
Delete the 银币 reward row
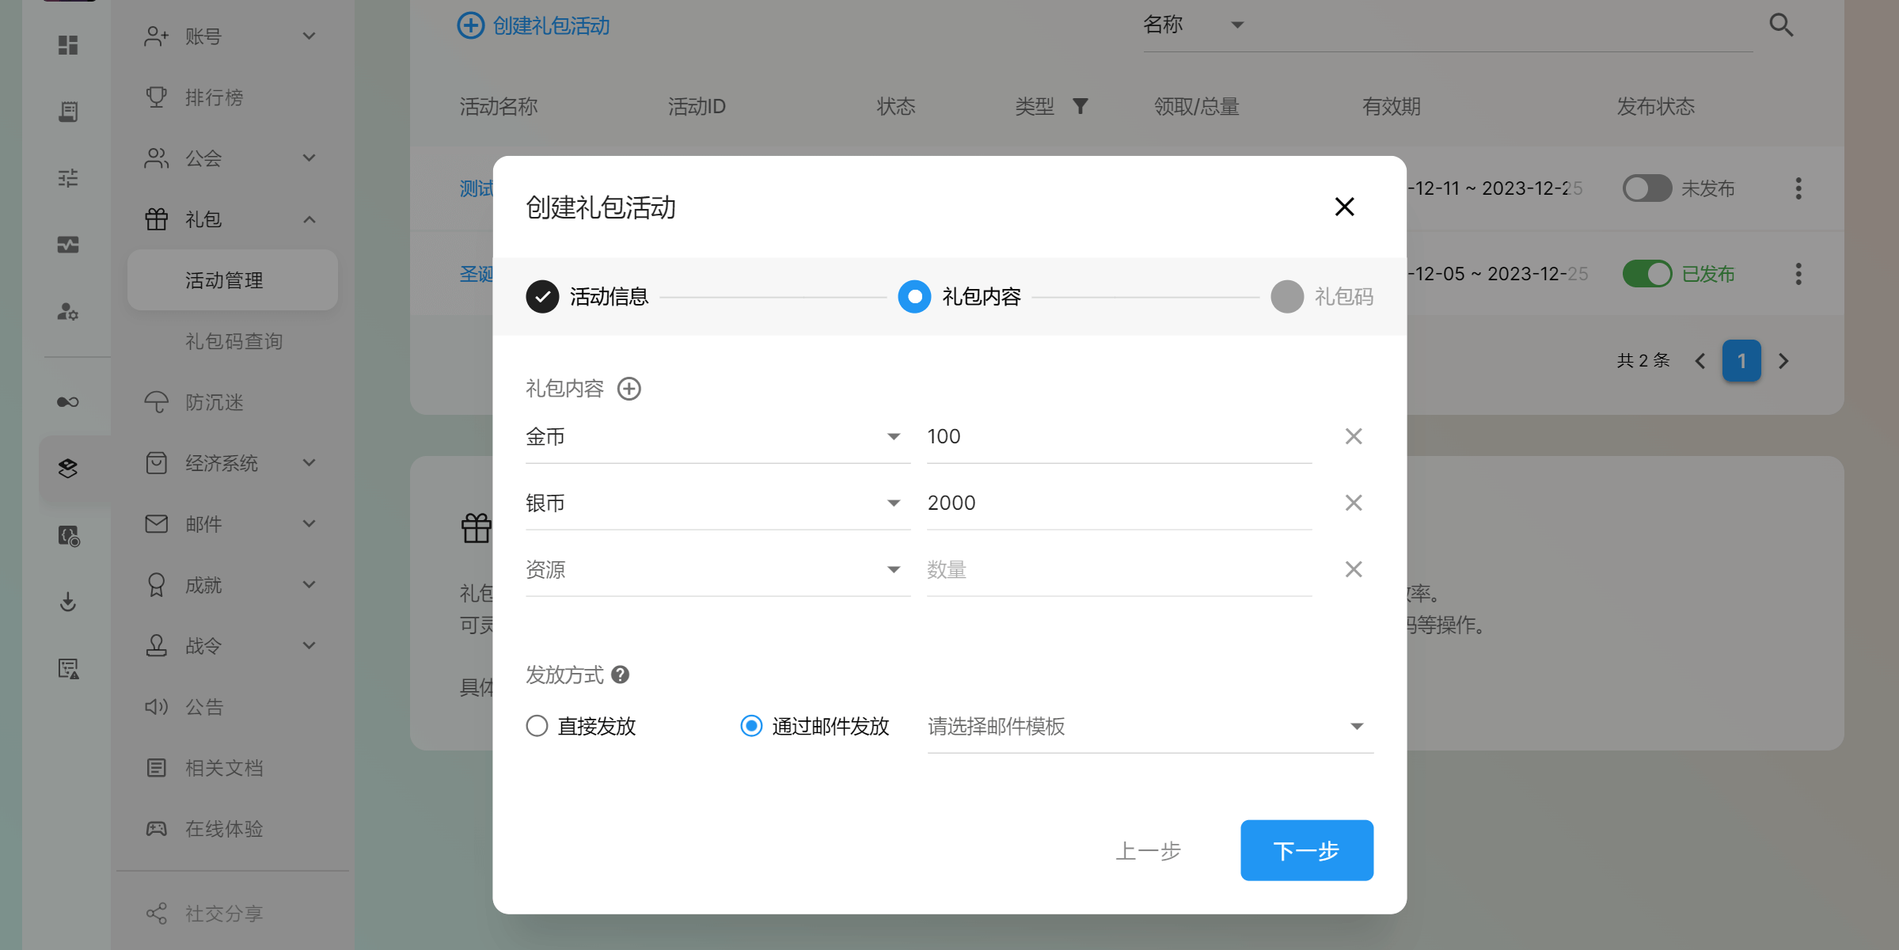click(x=1353, y=503)
